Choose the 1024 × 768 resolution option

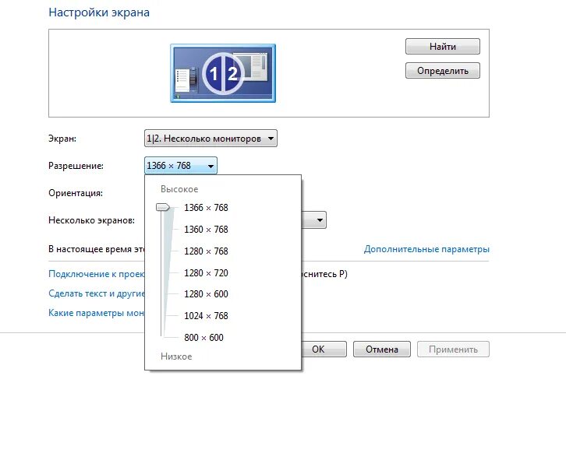(206, 316)
